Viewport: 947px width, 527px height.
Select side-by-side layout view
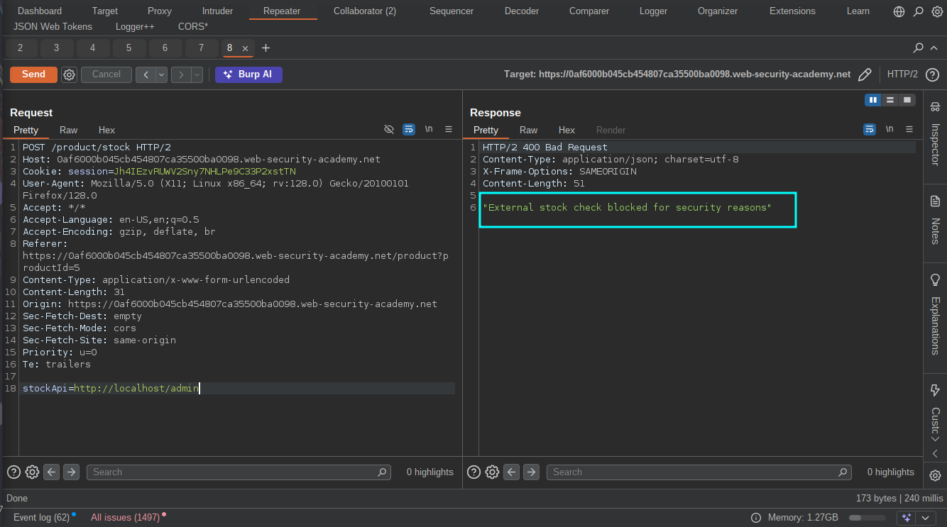[872, 100]
